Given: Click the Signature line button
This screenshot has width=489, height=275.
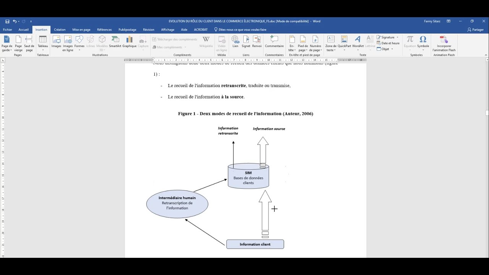Looking at the screenshot, I should click(386, 37).
